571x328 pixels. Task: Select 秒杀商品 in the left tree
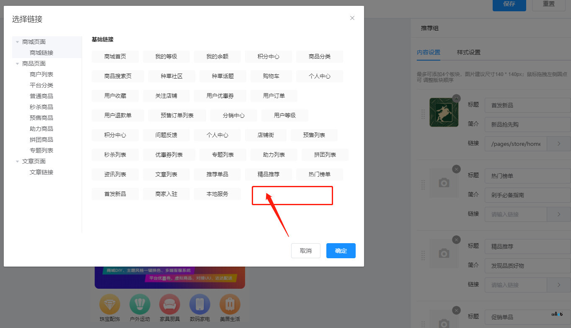click(41, 107)
